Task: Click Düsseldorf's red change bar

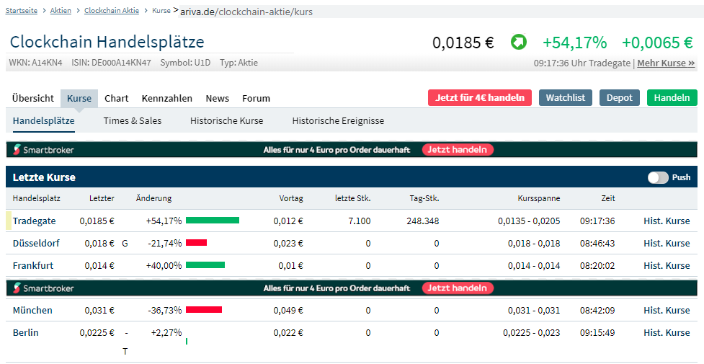Action: [196, 243]
